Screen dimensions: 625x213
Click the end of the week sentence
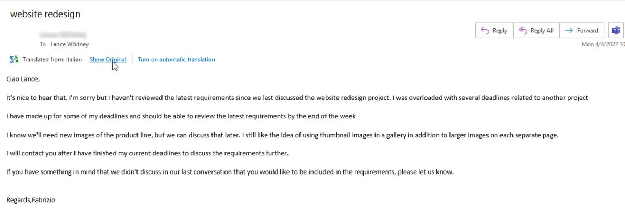coord(181,116)
